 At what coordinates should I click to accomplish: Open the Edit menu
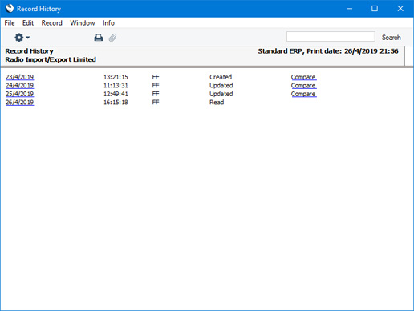point(28,23)
